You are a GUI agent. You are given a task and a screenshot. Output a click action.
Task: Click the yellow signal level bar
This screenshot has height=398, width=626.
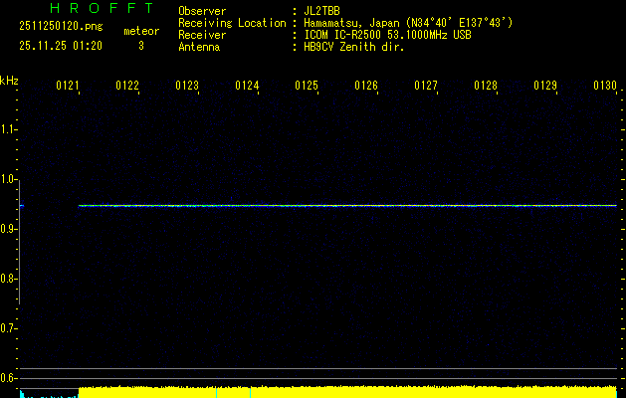[x=348, y=392]
